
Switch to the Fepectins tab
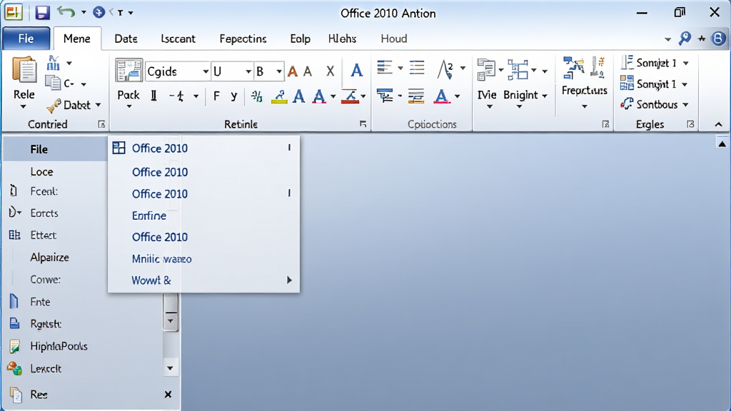[x=243, y=39]
